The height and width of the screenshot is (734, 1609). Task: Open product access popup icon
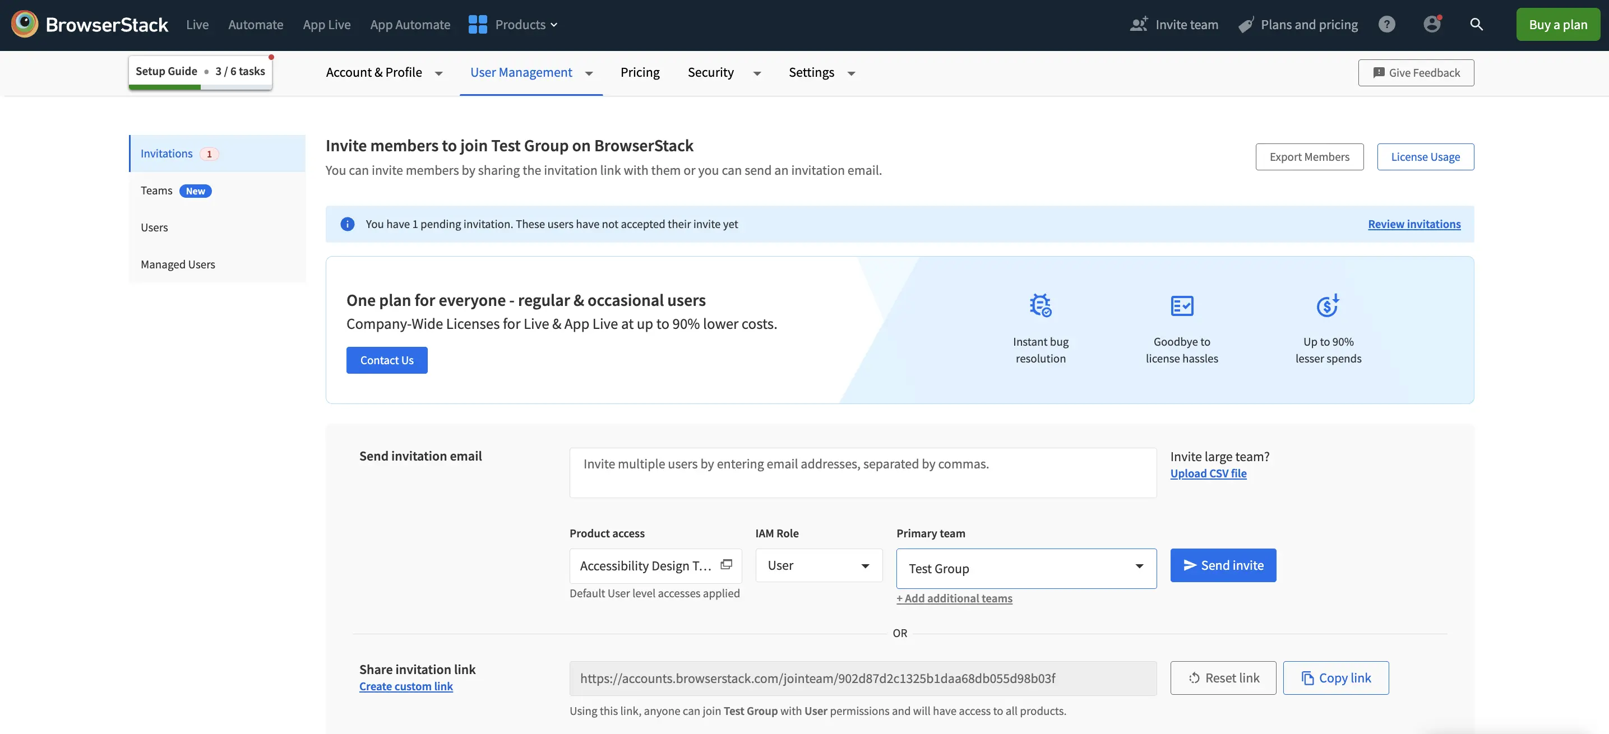pyautogui.click(x=726, y=564)
